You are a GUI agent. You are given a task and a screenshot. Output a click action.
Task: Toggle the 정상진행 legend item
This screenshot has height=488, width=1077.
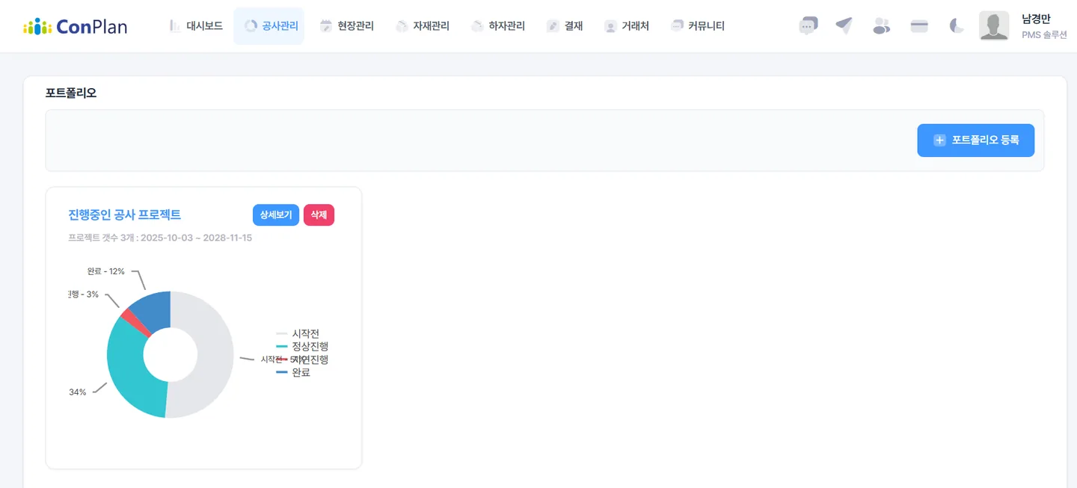pos(302,346)
